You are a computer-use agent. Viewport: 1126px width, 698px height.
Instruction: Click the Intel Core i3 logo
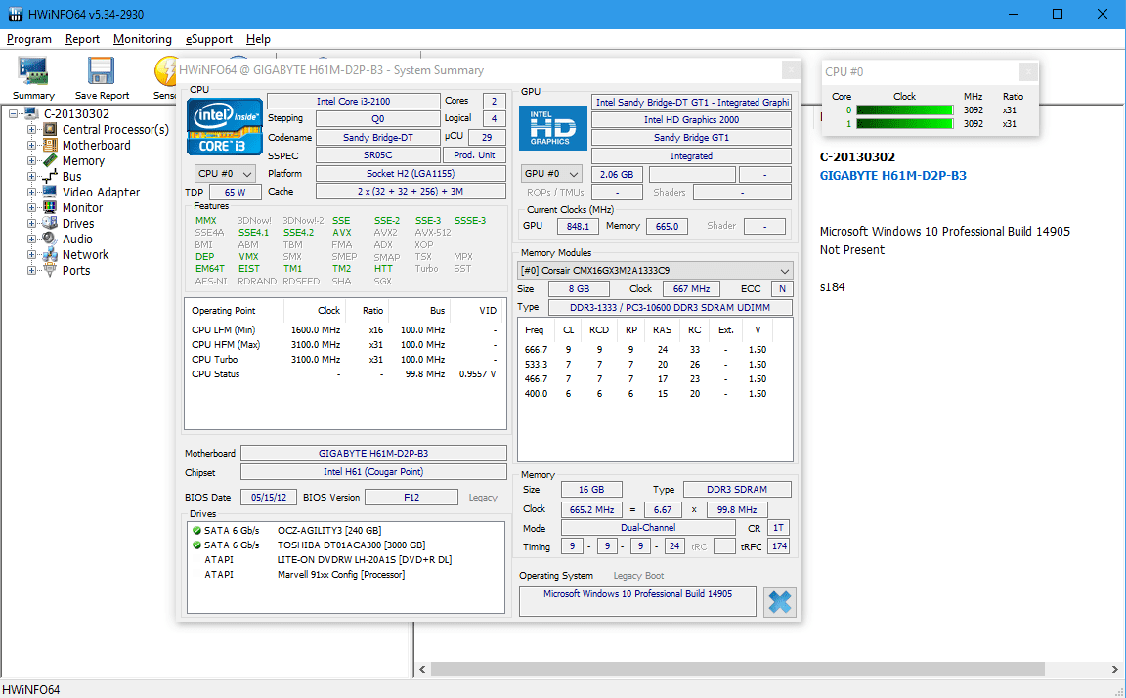tap(224, 127)
